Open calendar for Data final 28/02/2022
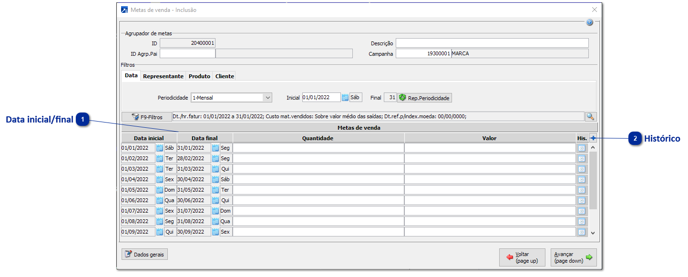 216,158
